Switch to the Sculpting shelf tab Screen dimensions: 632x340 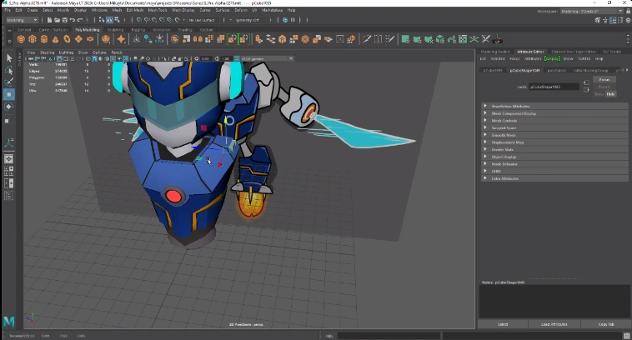[115, 29]
